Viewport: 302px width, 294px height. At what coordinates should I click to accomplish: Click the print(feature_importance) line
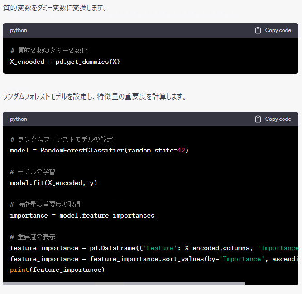click(57, 270)
